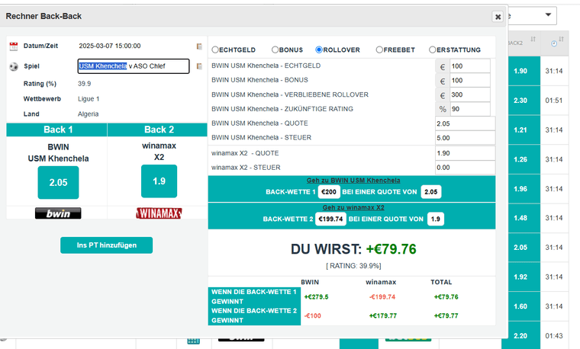Click the Back 1 header
Screen dimensions: 580x349
pos(57,130)
